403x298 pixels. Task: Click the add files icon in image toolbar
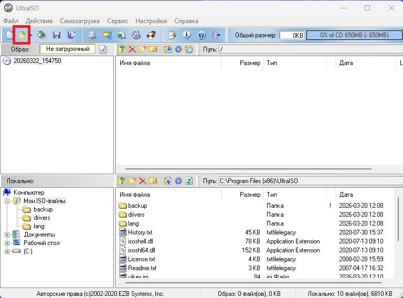pos(168,49)
